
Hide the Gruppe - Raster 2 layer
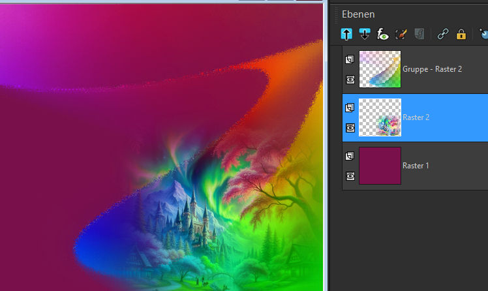[350, 80]
